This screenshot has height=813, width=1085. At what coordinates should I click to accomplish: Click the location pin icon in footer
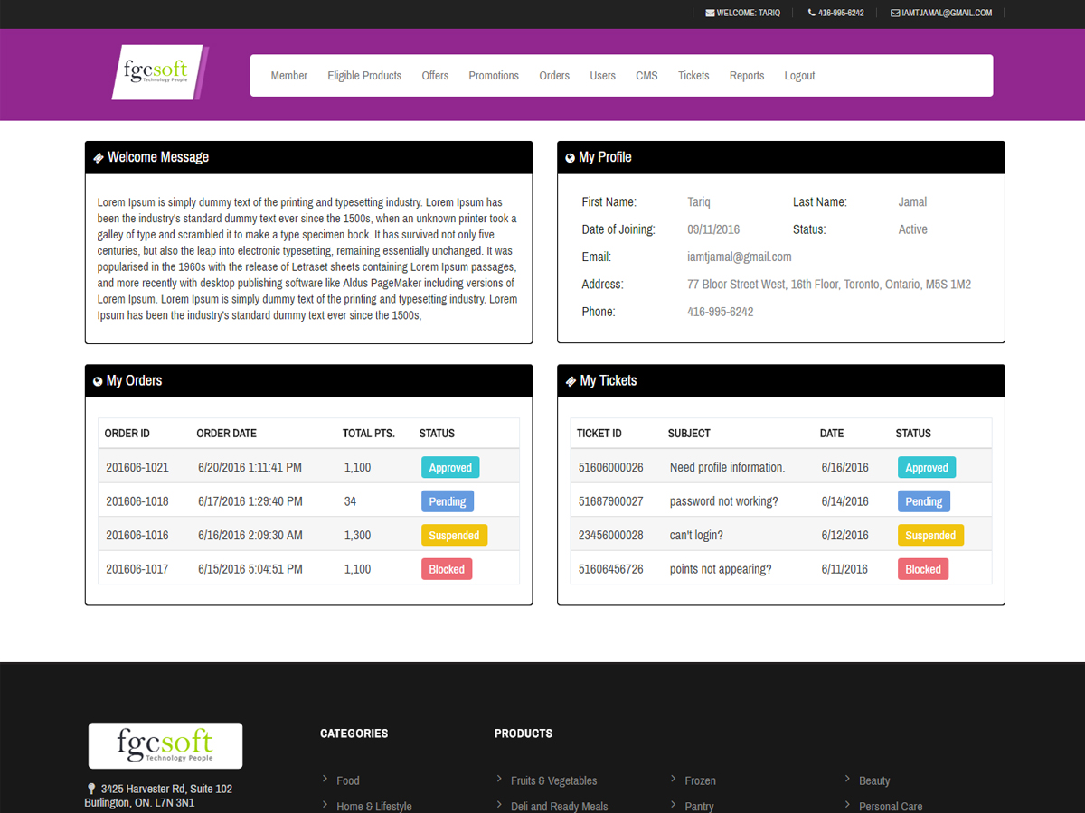[91, 789]
